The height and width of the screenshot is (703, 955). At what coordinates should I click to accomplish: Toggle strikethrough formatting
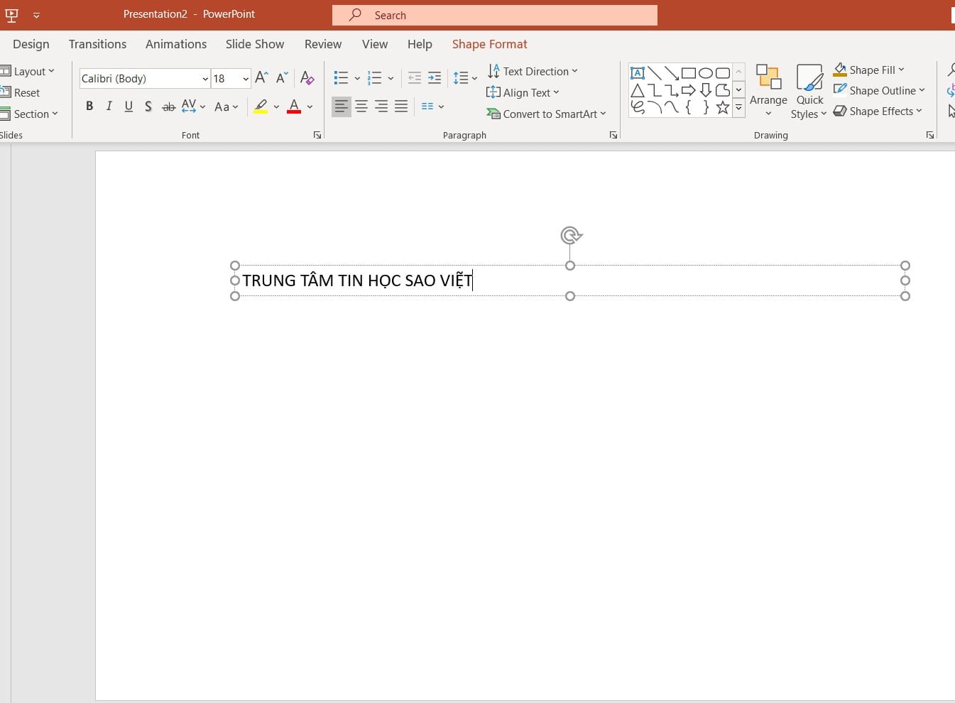(168, 107)
